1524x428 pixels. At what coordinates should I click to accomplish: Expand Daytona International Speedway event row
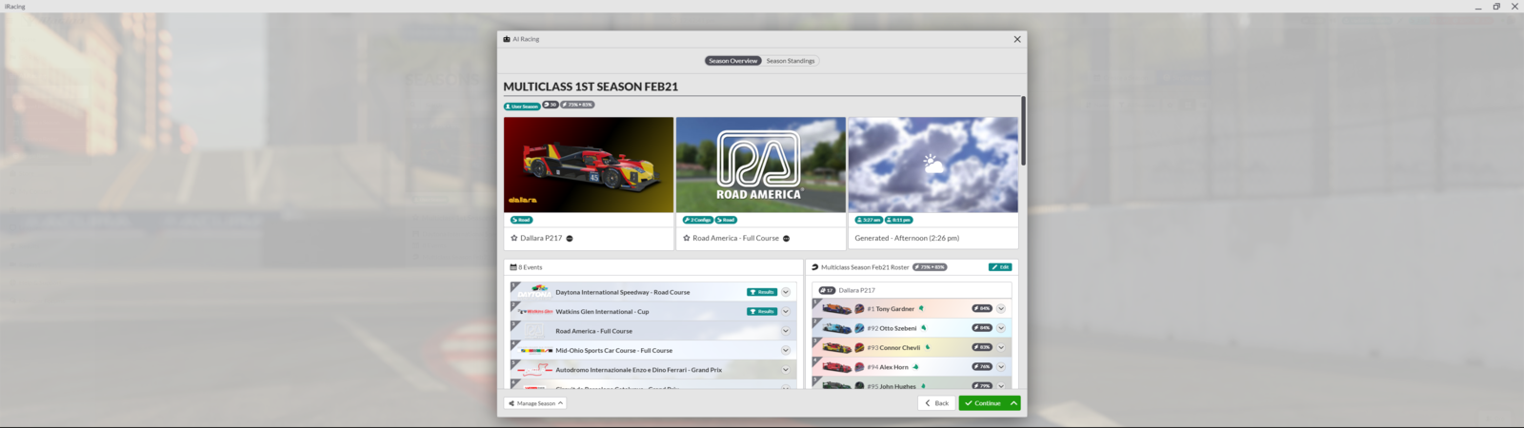[786, 292]
